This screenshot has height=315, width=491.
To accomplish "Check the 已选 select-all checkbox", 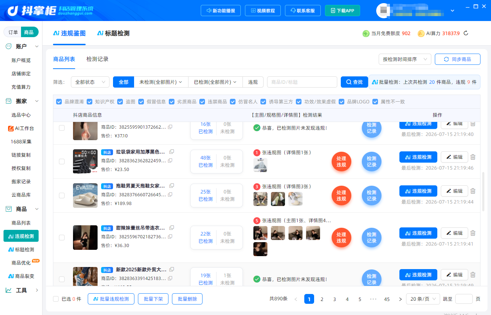I will coord(56,299).
